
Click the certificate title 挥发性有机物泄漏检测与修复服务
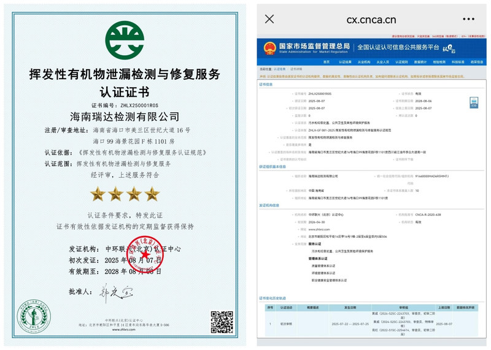click(125, 74)
